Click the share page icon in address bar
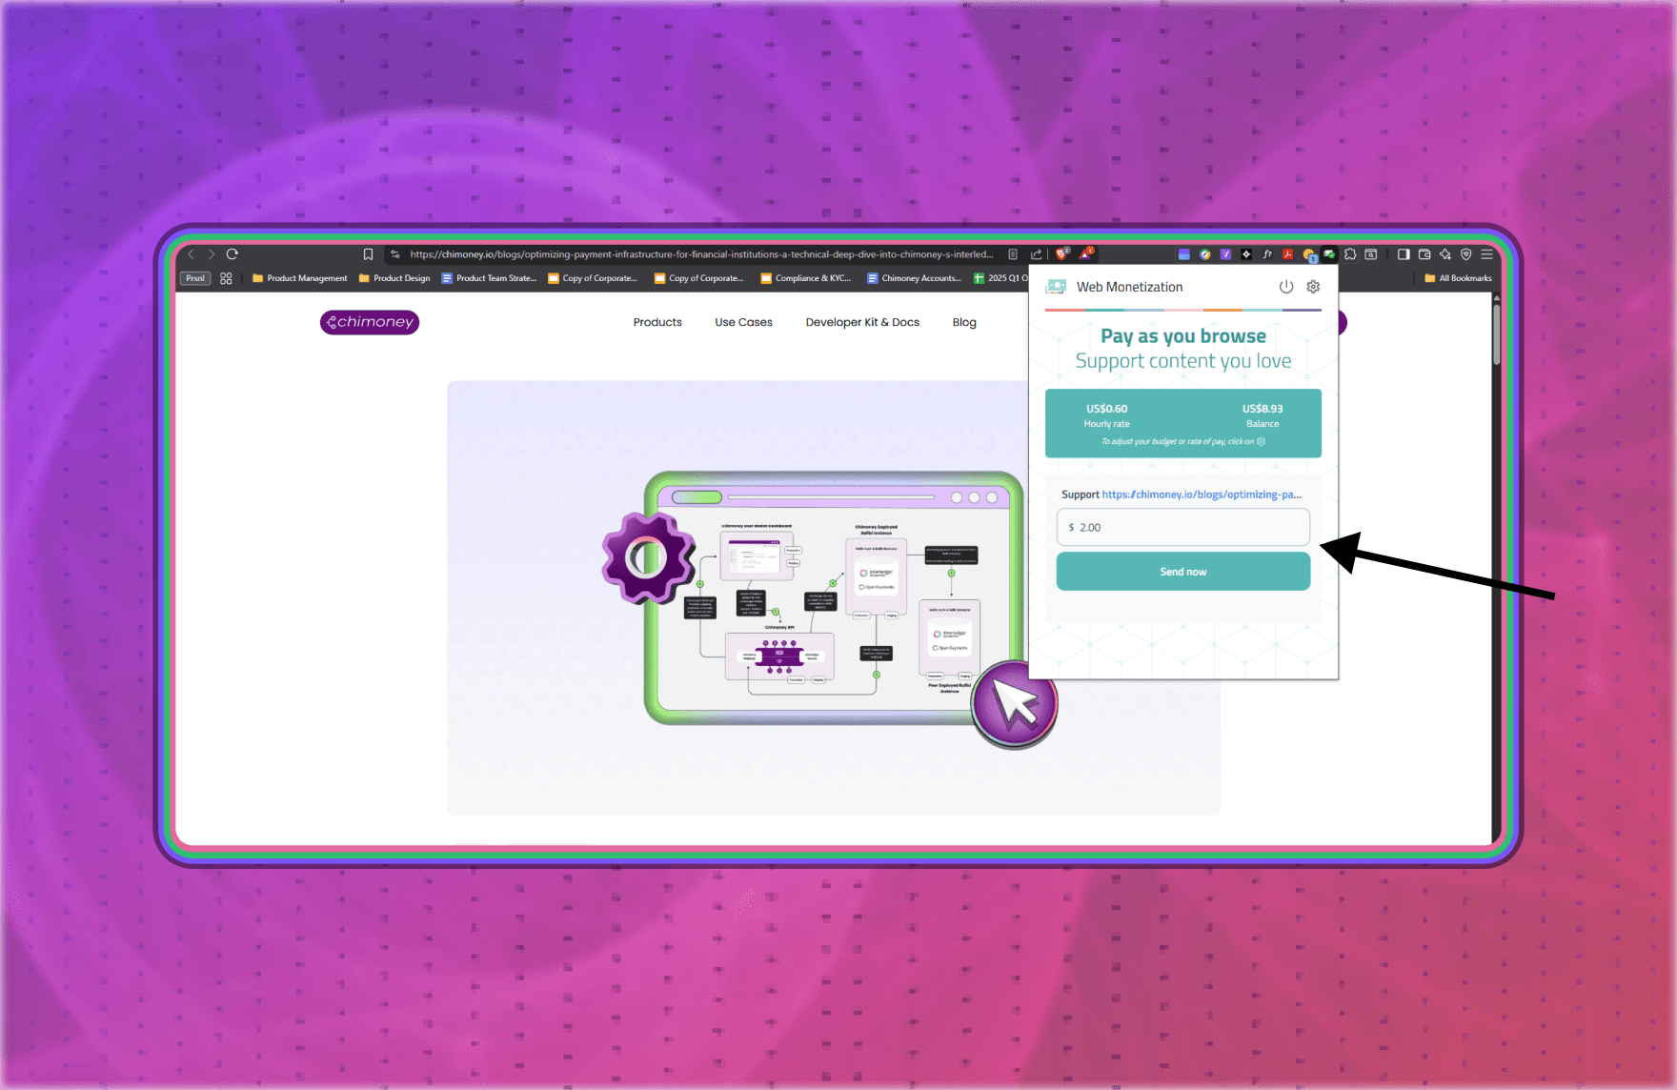The height and width of the screenshot is (1090, 1677). [1036, 254]
